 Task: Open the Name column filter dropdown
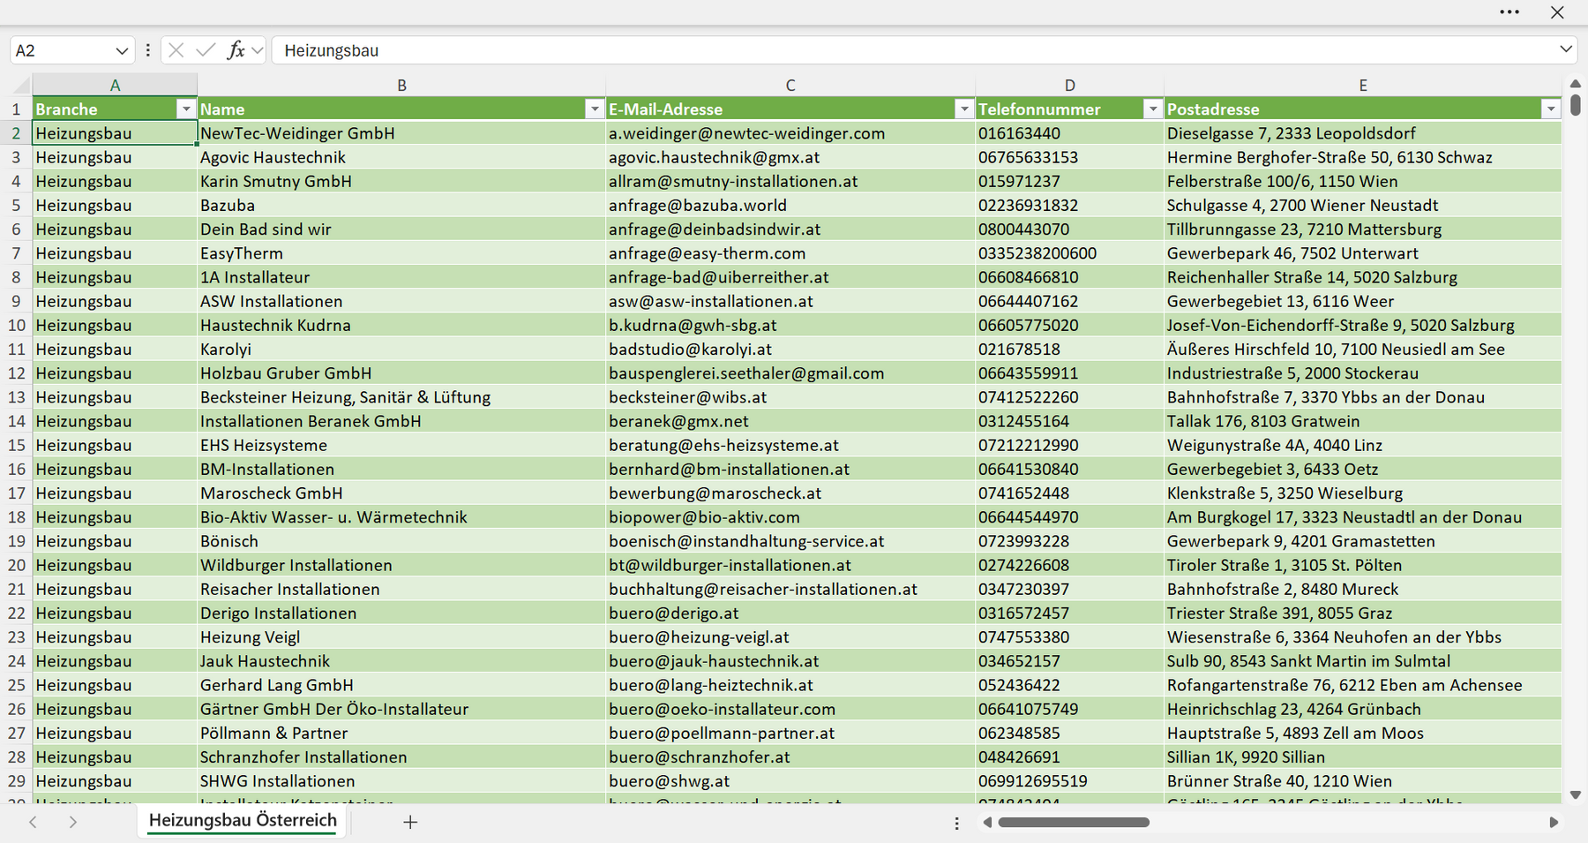tap(595, 109)
